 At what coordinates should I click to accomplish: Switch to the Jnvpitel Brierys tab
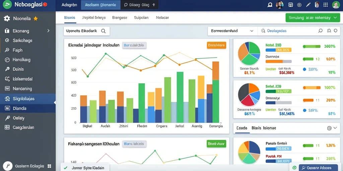pyautogui.click(x=94, y=18)
